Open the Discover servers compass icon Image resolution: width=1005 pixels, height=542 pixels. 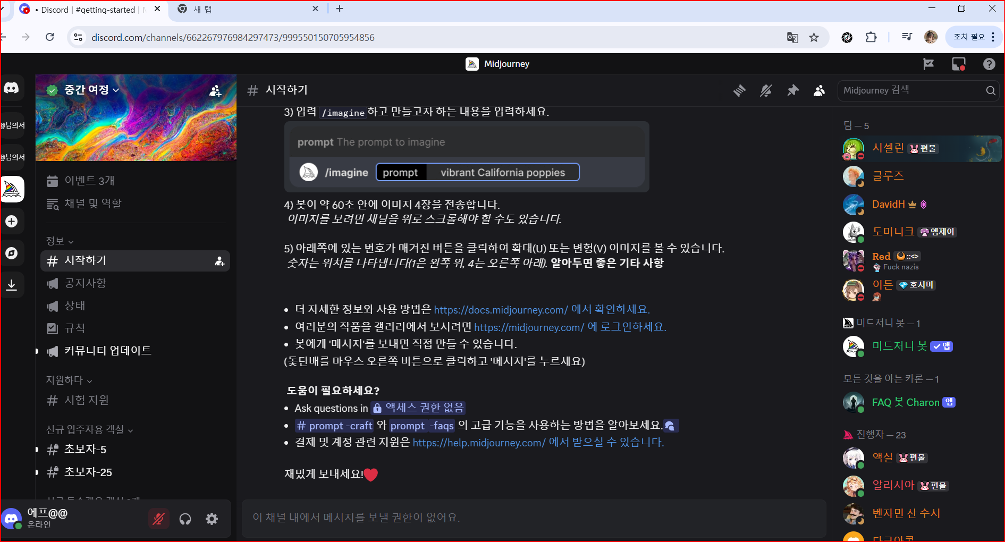click(12, 253)
